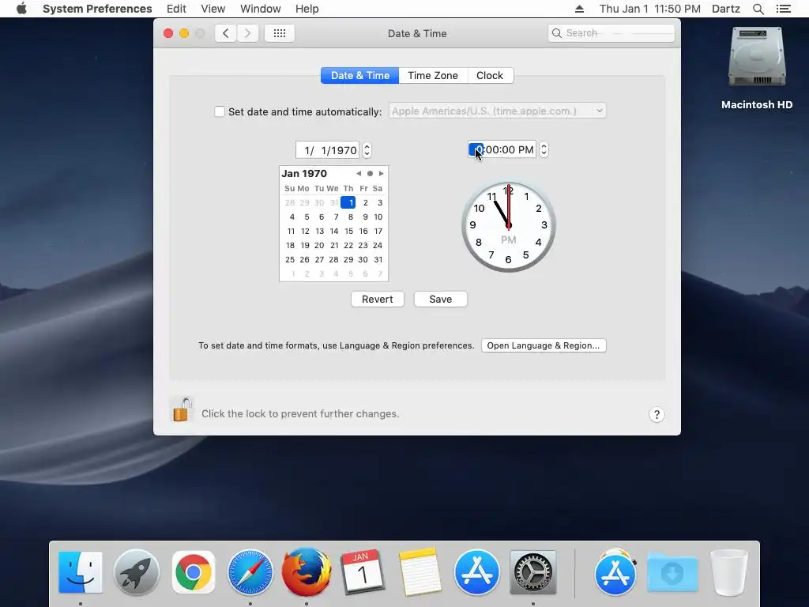Switch to the Date & Time tab

tap(359, 75)
